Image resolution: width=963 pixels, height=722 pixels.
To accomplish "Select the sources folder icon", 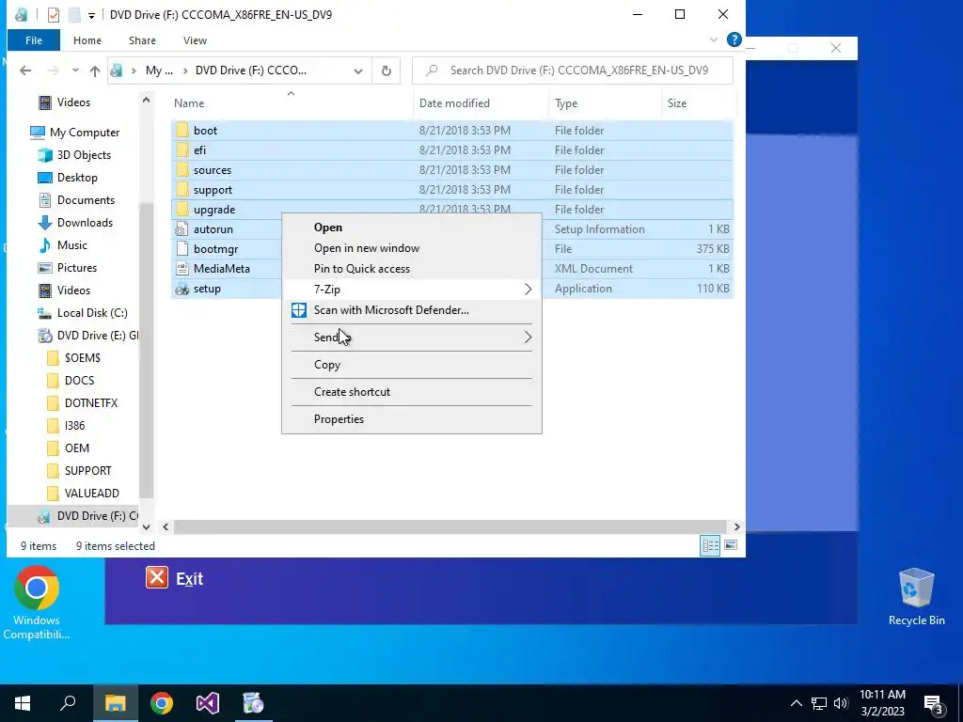I will pos(182,169).
